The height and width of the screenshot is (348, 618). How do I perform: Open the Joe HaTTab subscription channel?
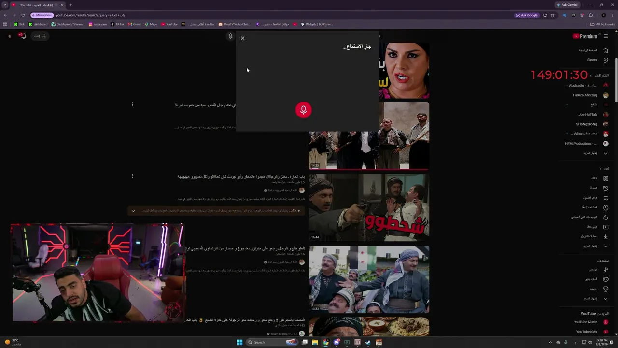[x=593, y=115]
